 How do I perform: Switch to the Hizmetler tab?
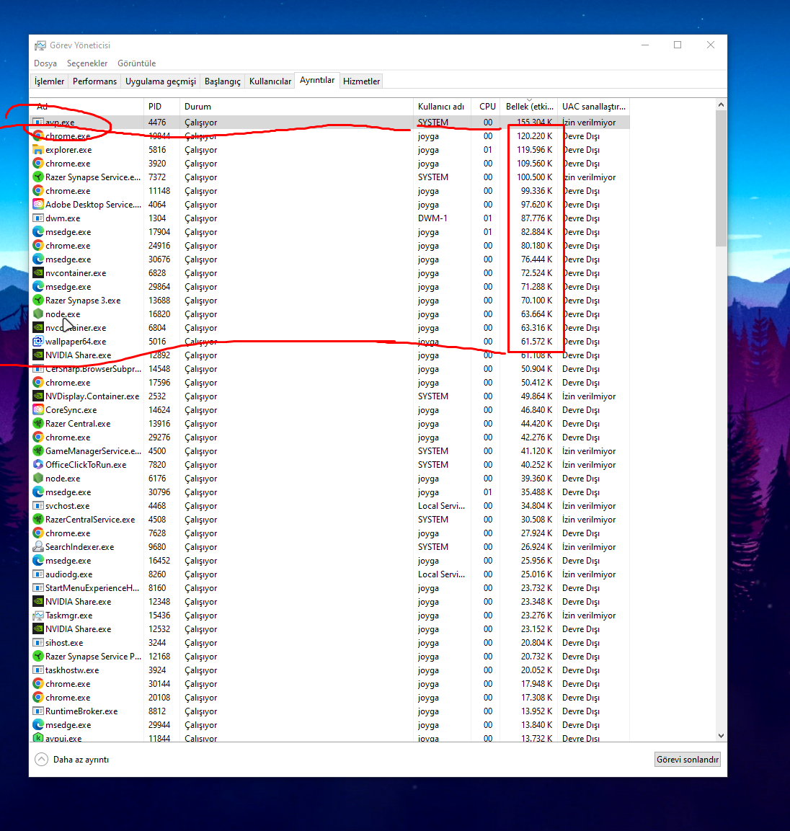[x=362, y=81]
